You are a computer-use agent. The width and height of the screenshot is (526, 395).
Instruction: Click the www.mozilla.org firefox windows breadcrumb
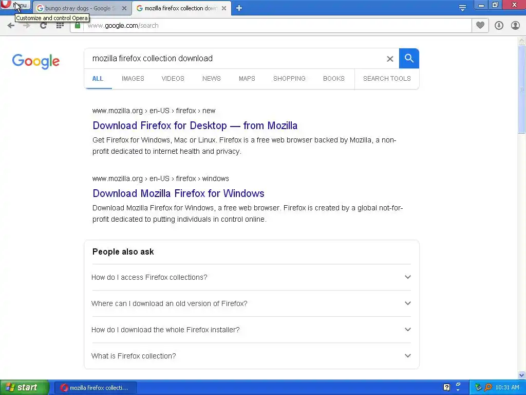[x=161, y=178]
